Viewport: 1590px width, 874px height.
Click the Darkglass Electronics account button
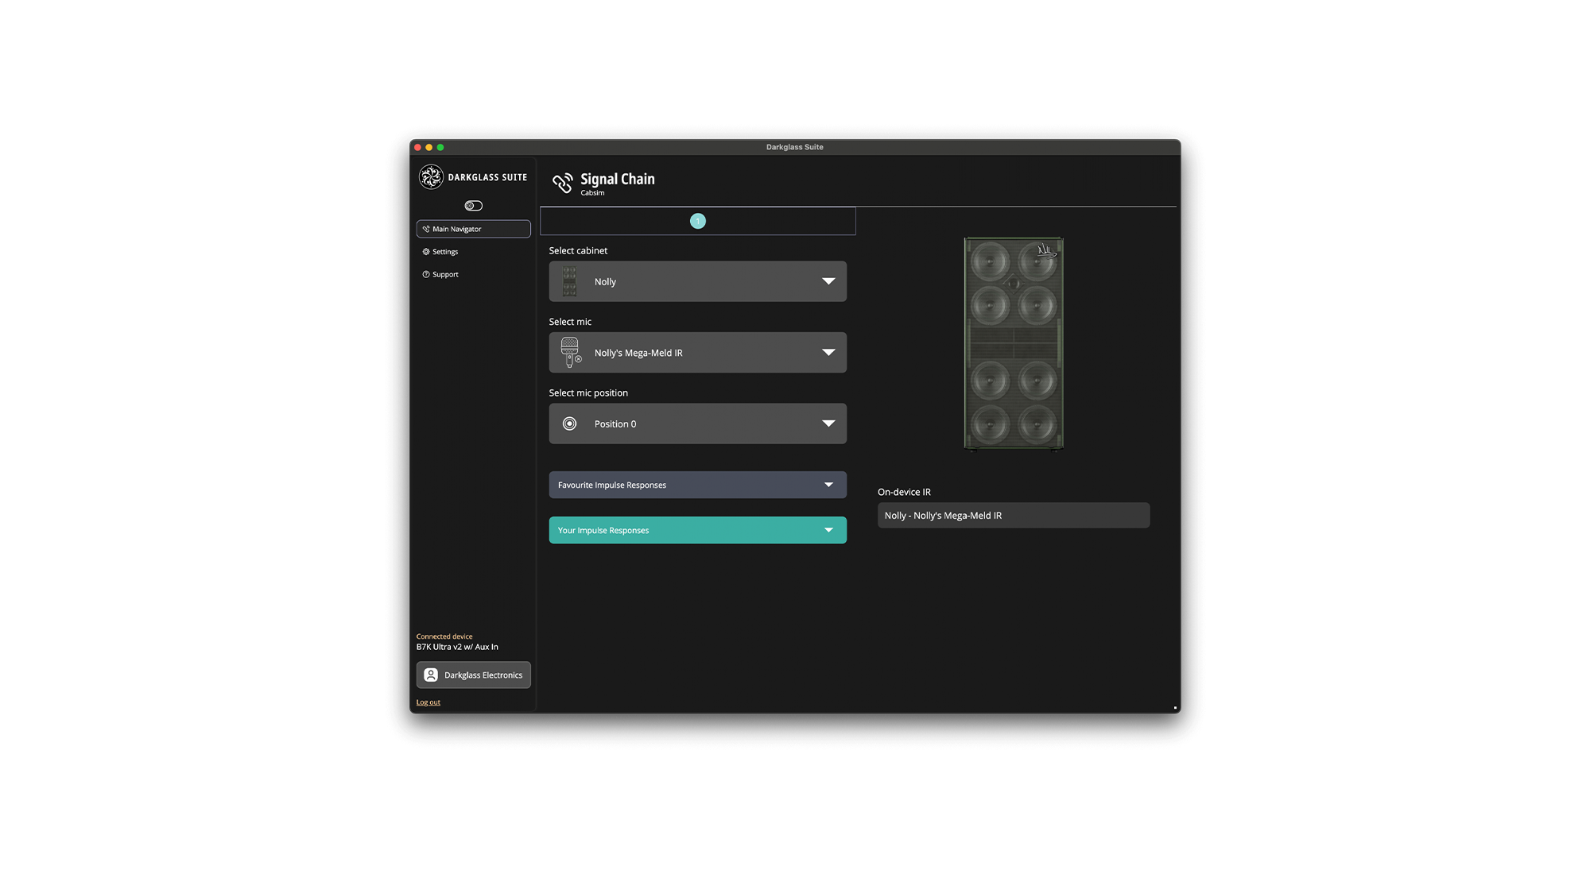tap(483, 675)
